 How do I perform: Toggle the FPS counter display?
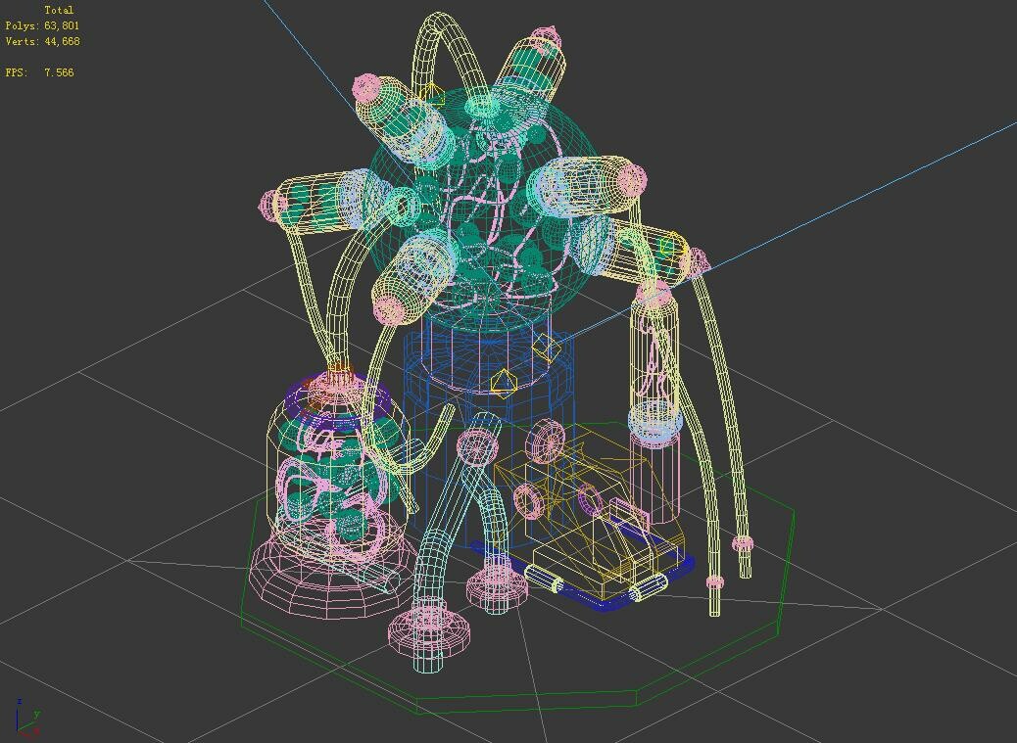coord(39,70)
